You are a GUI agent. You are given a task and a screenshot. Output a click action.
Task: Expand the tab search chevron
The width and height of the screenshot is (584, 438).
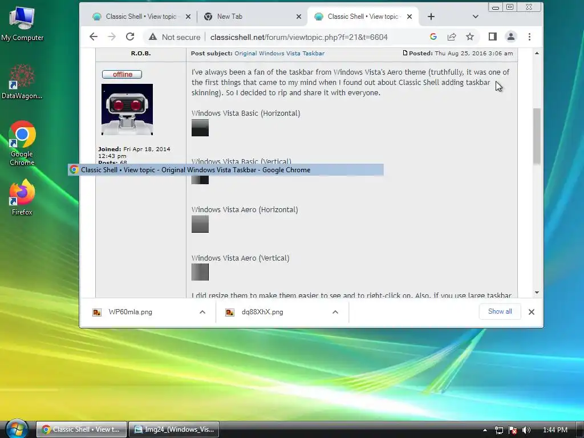[x=475, y=17]
